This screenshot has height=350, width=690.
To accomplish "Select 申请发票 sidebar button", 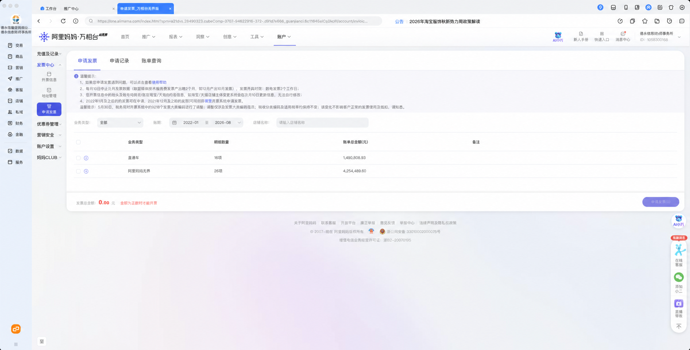I will pyautogui.click(x=49, y=109).
